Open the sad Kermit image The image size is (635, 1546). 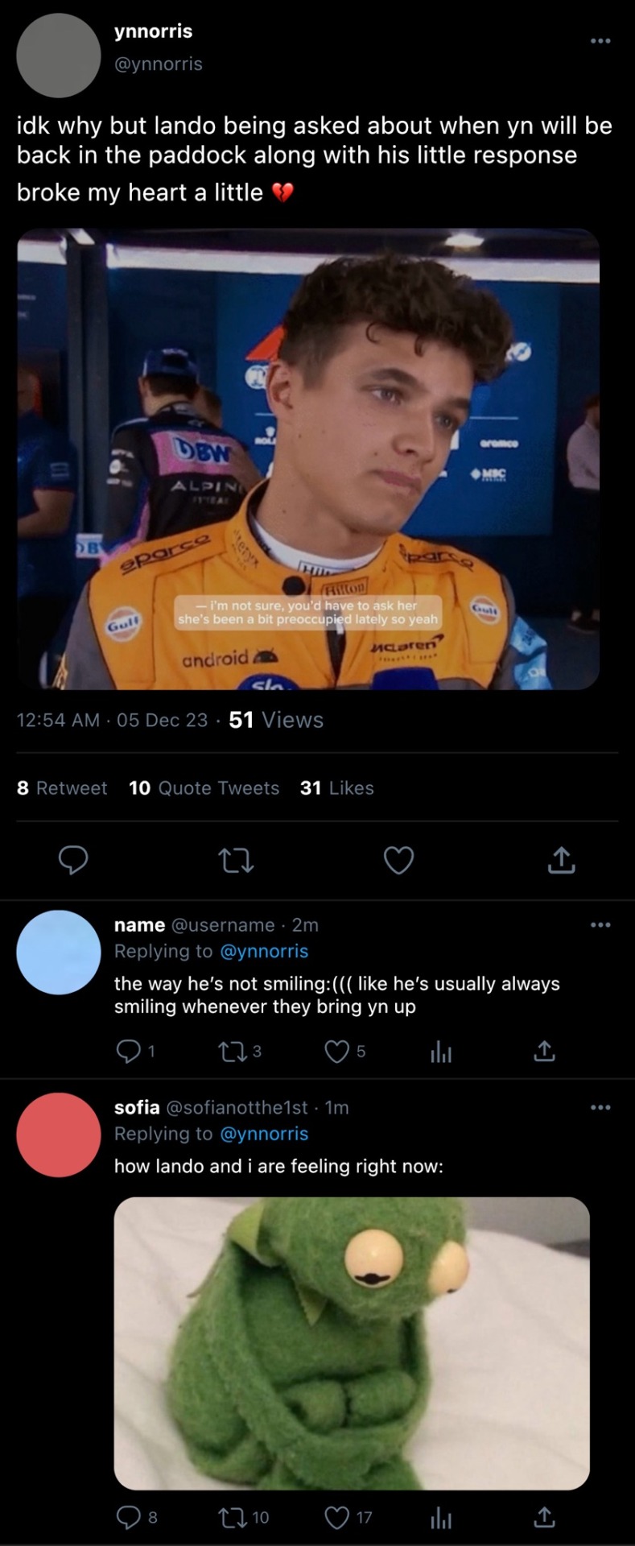click(x=352, y=1342)
